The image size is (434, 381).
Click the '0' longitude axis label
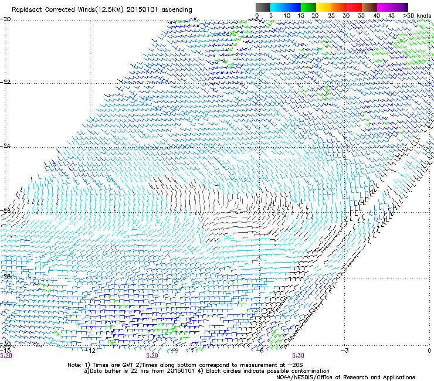429,351
